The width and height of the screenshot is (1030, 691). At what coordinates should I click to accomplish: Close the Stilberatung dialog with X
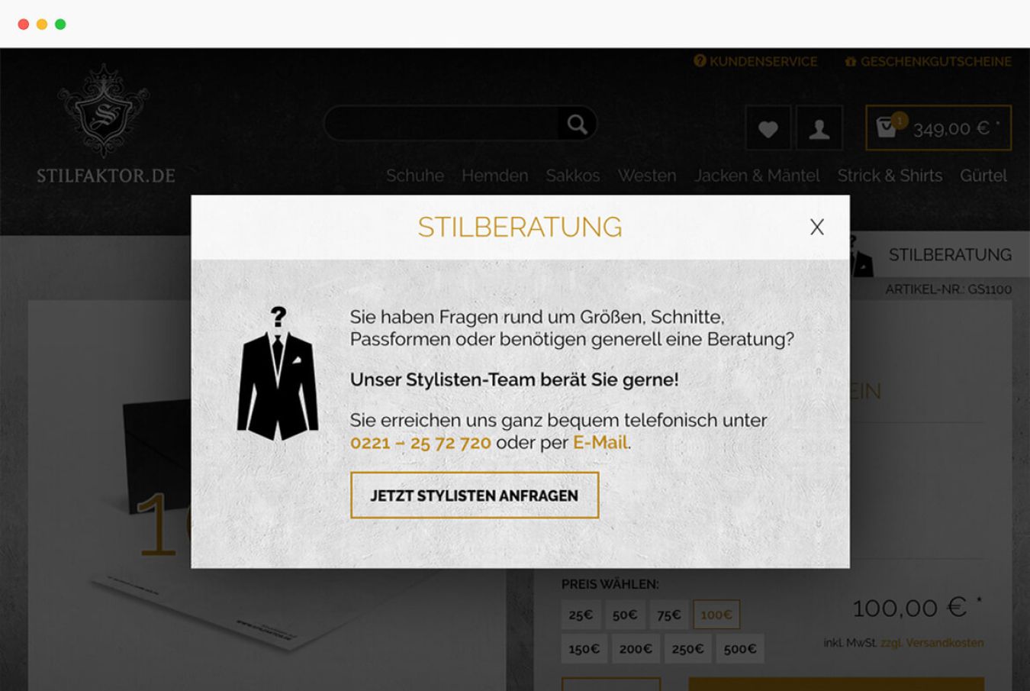pos(816,227)
